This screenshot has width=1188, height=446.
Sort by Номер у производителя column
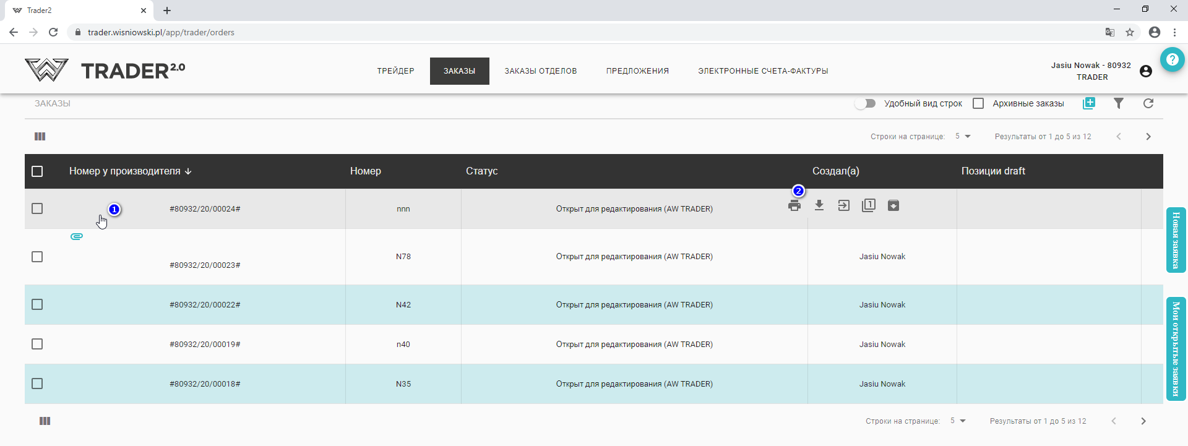point(130,171)
